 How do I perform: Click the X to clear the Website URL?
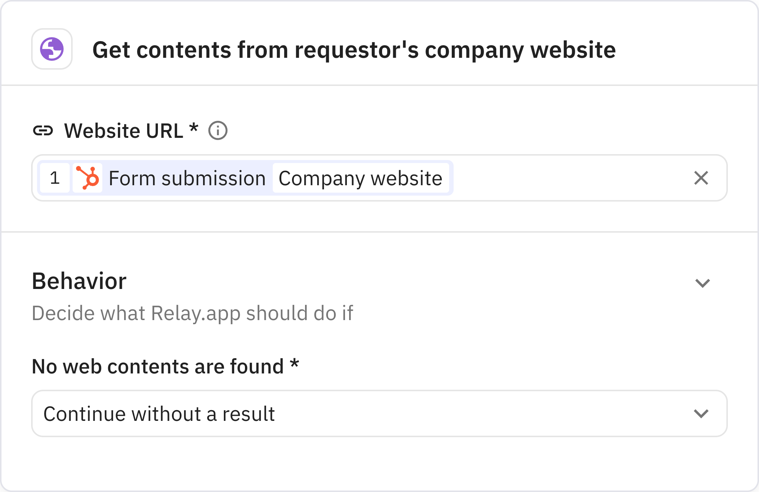701,178
